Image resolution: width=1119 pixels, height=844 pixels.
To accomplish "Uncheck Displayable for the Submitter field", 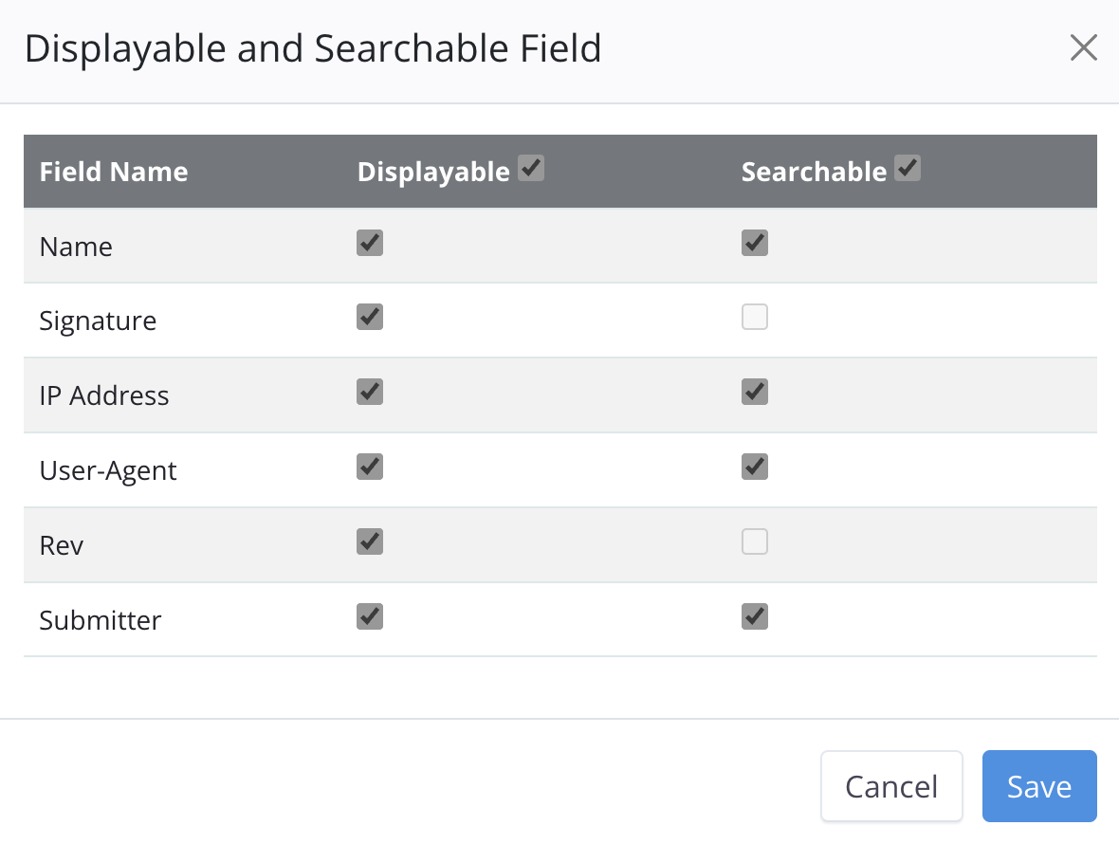I will click(370, 616).
